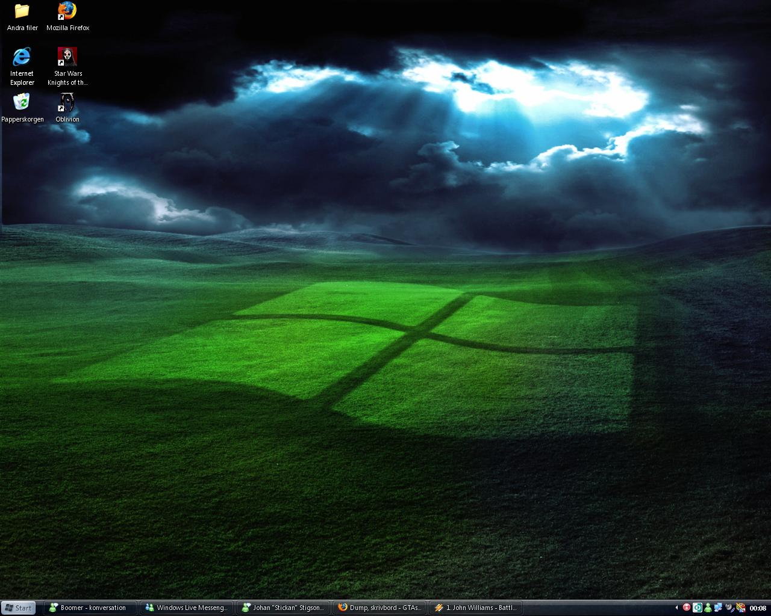Viewport: 771px width, 616px height.
Task: Expand hidden system tray icons arrow
Action: coord(676,608)
